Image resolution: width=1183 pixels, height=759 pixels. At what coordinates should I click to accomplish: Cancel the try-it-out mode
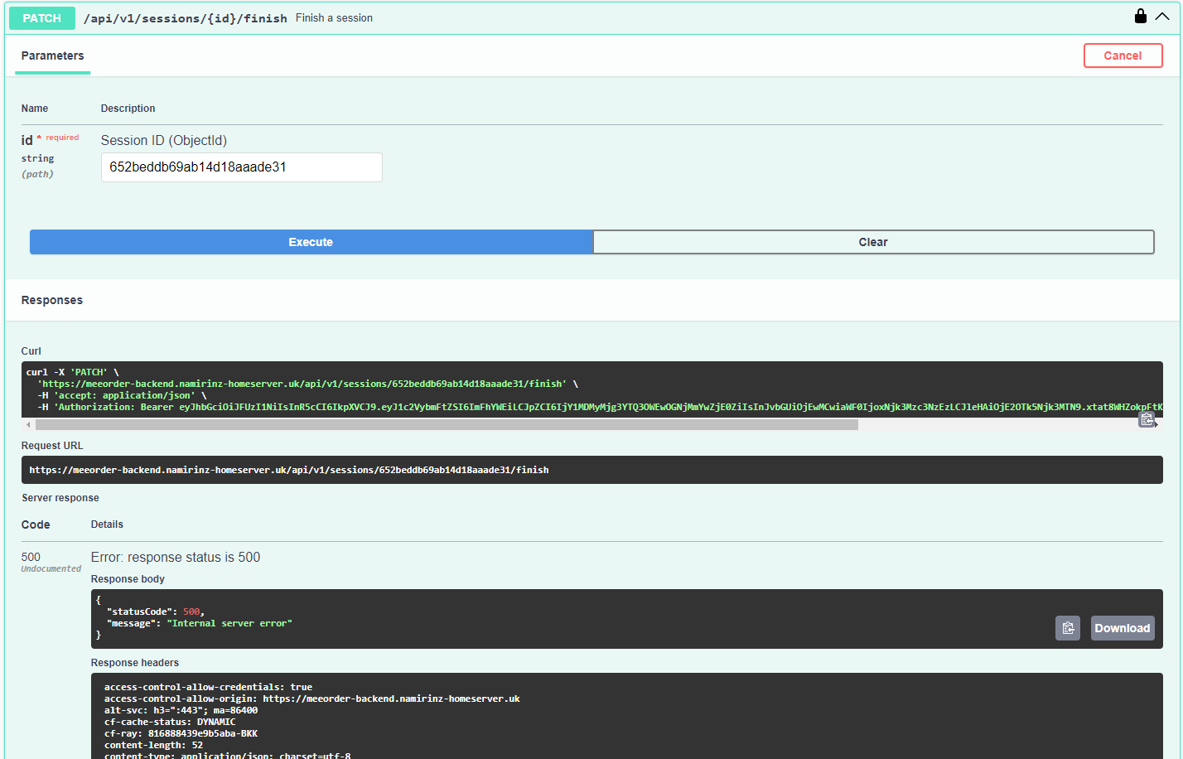(1123, 56)
